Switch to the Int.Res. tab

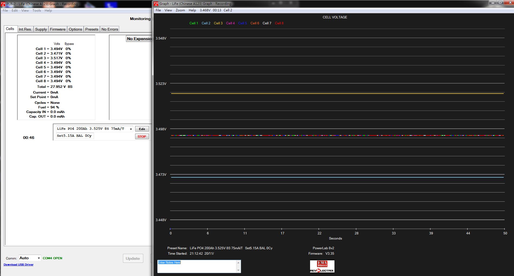click(25, 29)
